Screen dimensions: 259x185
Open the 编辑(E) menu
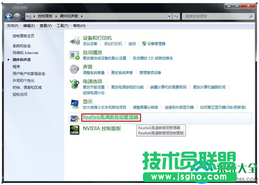point(29,26)
